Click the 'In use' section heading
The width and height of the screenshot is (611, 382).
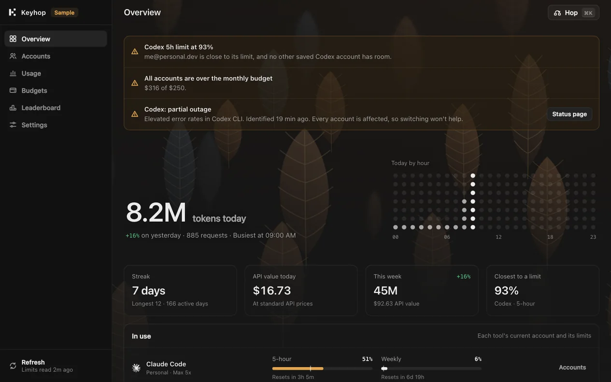[142, 336]
